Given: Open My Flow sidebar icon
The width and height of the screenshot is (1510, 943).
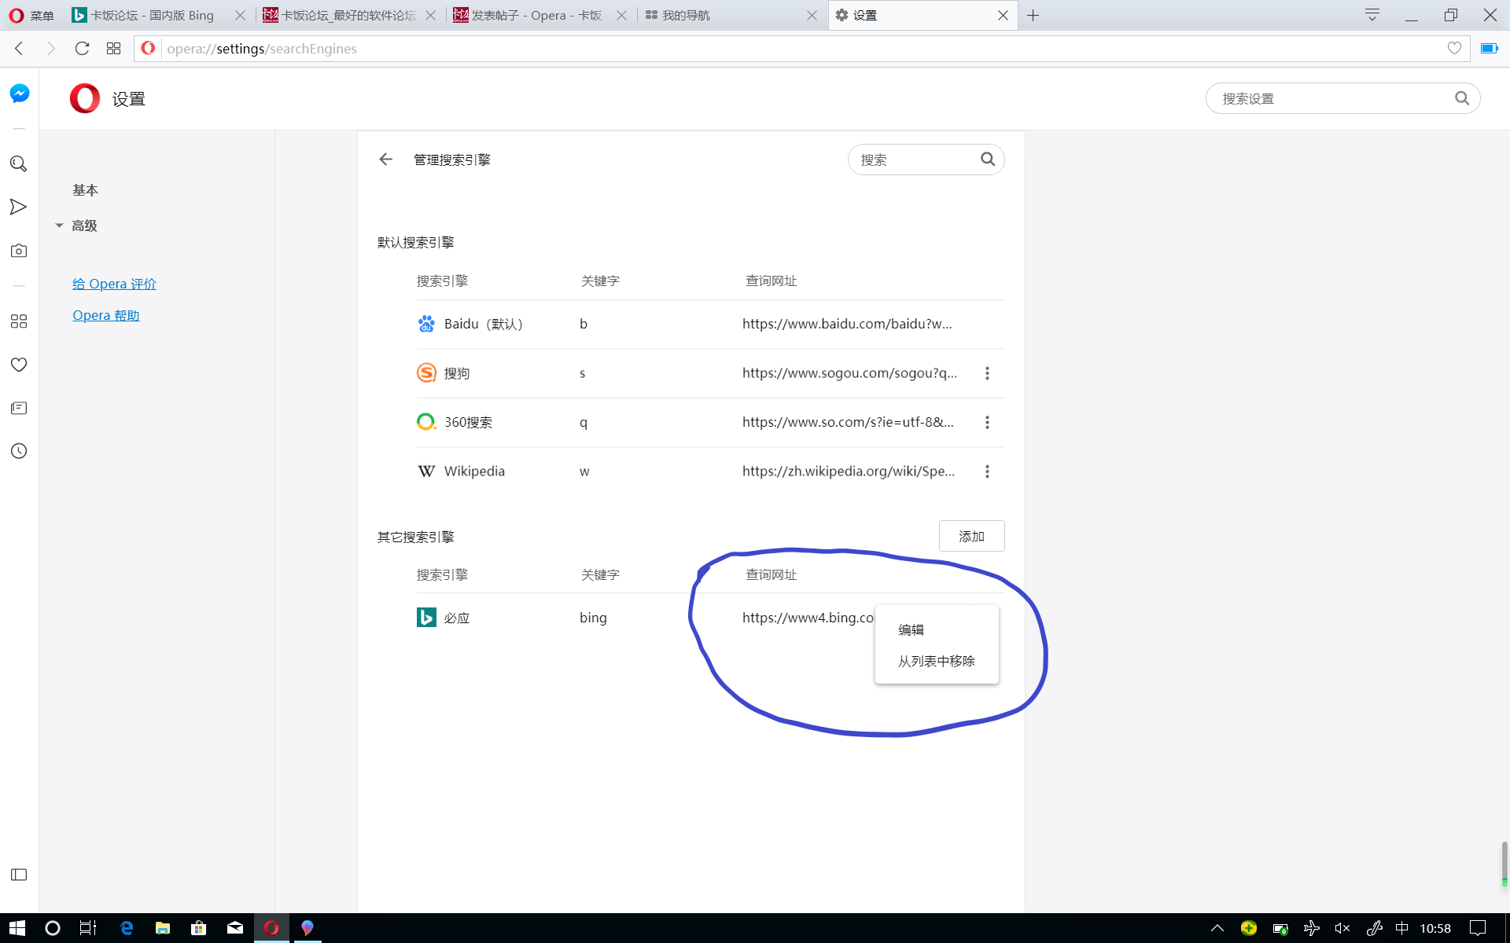Looking at the screenshot, I should pos(19,207).
